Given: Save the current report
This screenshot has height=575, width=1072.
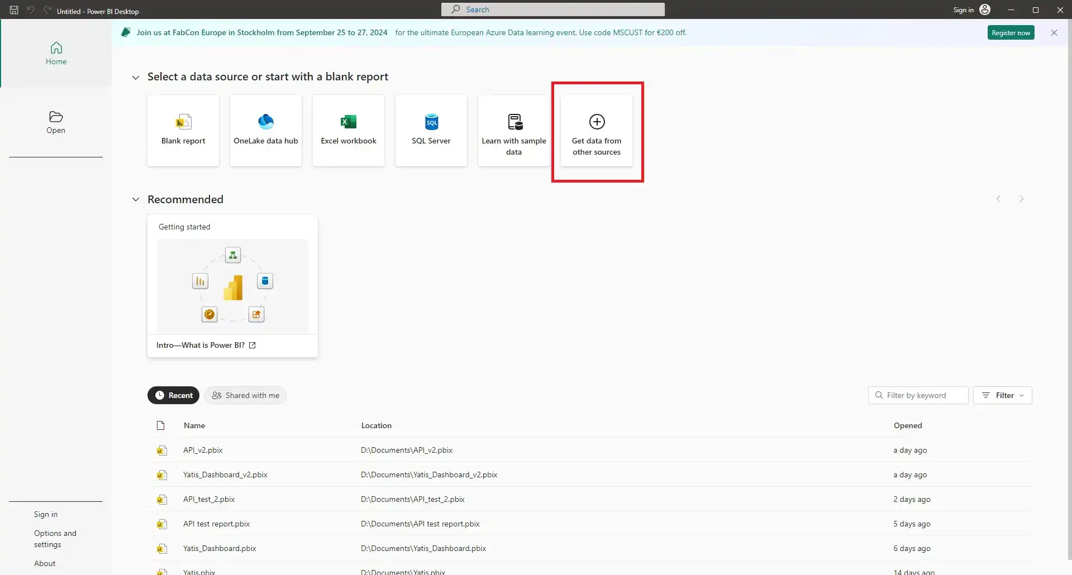Looking at the screenshot, I should click(14, 9).
